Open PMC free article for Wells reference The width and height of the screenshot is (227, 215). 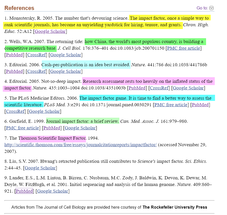click(x=183, y=48)
